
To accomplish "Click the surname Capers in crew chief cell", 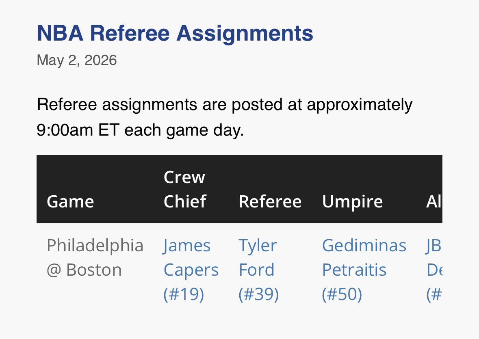I will tap(191, 270).
